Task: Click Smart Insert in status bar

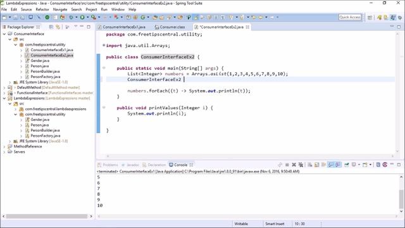Action: pos(275,224)
